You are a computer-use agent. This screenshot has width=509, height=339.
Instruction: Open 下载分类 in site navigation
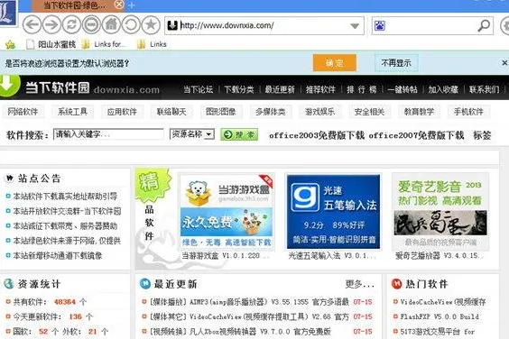[239, 89]
